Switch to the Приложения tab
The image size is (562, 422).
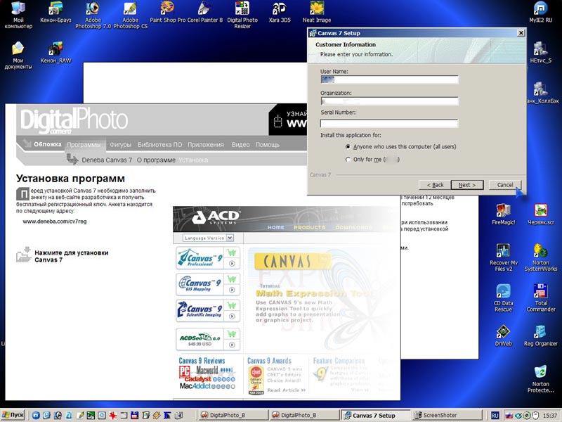pos(206,145)
